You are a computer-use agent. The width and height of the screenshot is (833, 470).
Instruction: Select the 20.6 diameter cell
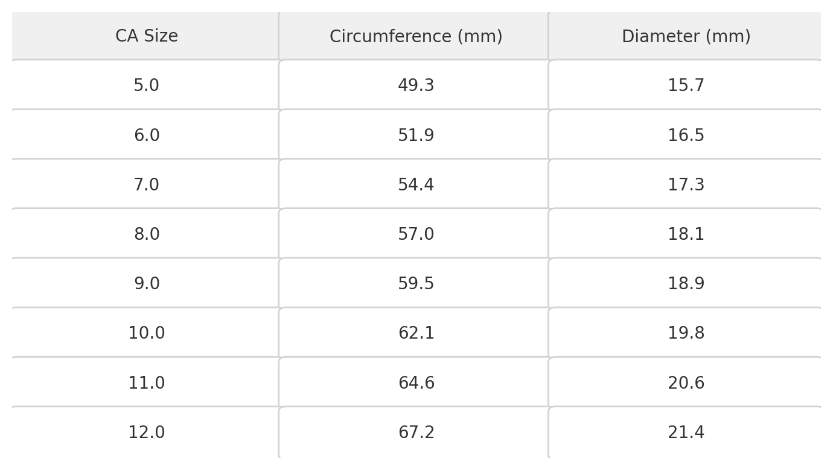pos(686,382)
